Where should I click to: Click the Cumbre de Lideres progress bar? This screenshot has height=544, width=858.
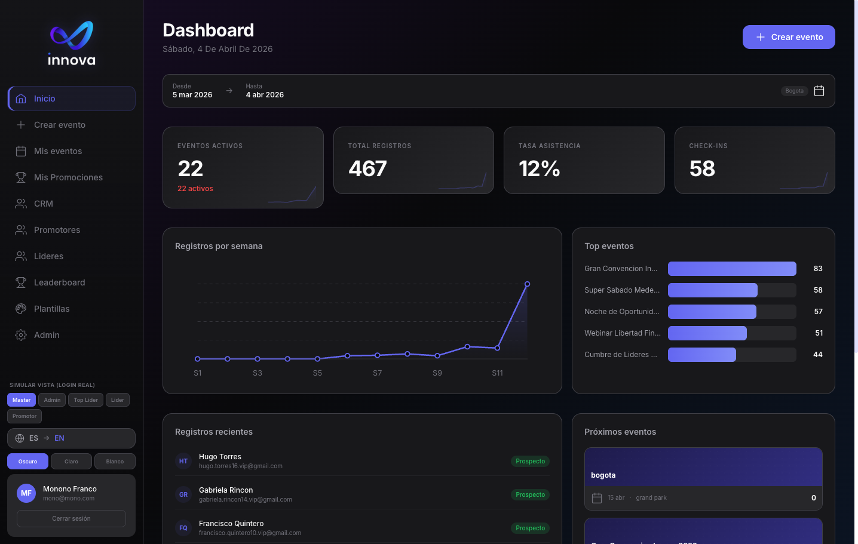point(732,355)
